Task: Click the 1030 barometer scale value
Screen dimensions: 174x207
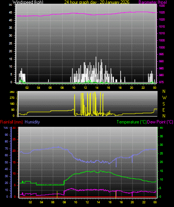Action: pyautogui.click(x=162, y=6)
